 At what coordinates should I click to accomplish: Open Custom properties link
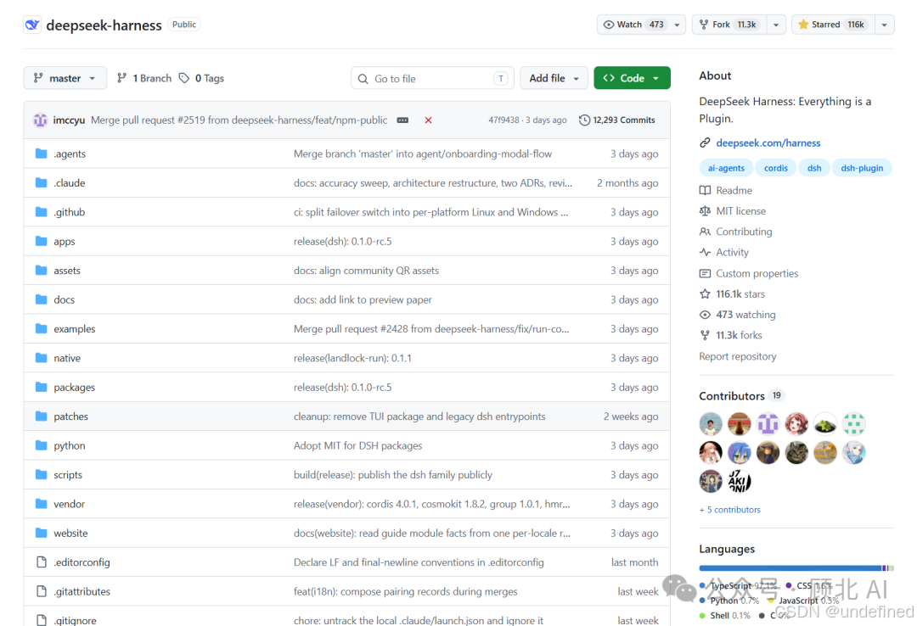point(757,273)
